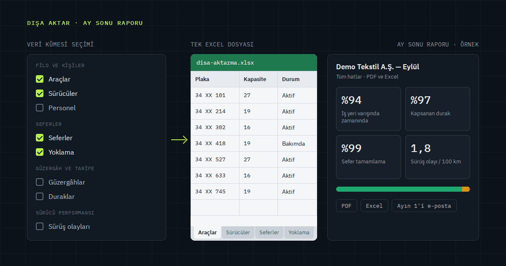This screenshot has width=506, height=266.
Task: Select the Durum column header
Action: [297, 79]
